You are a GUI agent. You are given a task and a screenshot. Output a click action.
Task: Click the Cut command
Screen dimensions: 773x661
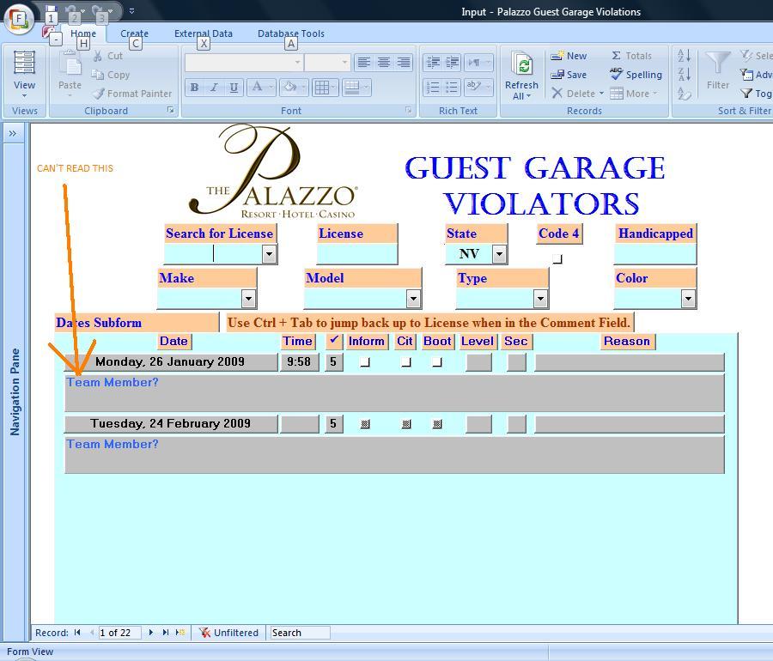pos(108,56)
